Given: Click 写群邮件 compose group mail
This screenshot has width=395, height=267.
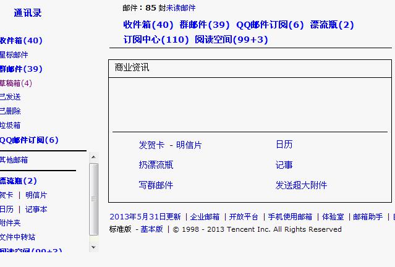Looking at the screenshot, I should pos(156,185).
